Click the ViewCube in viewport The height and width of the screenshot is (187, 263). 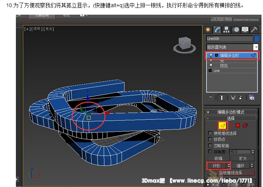click(x=184, y=44)
